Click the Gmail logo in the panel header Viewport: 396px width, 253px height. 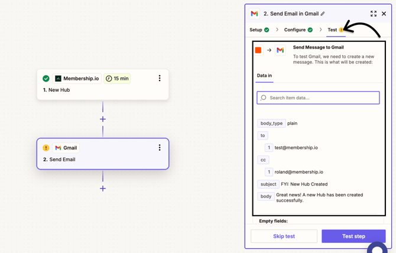coord(255,14)
